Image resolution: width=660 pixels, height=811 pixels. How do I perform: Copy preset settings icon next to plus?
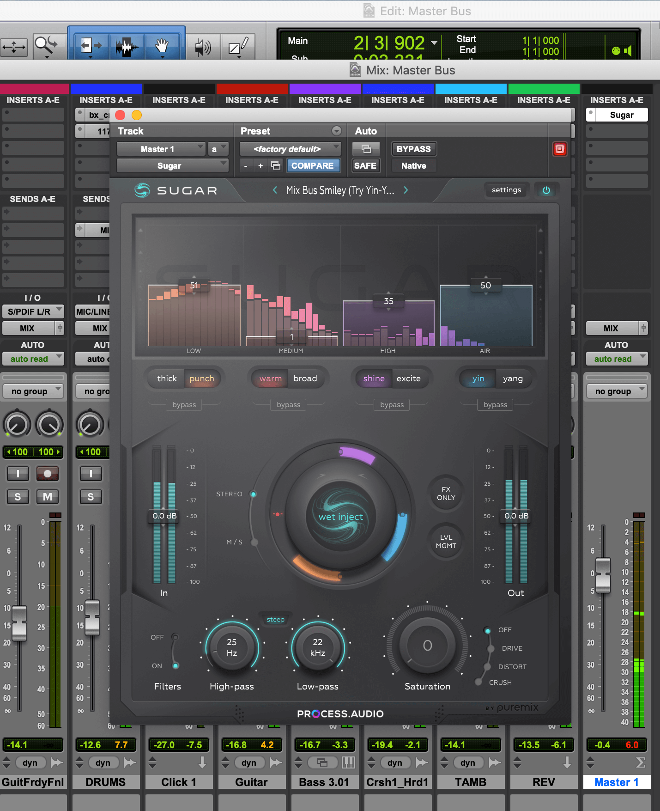click(276, 165)
